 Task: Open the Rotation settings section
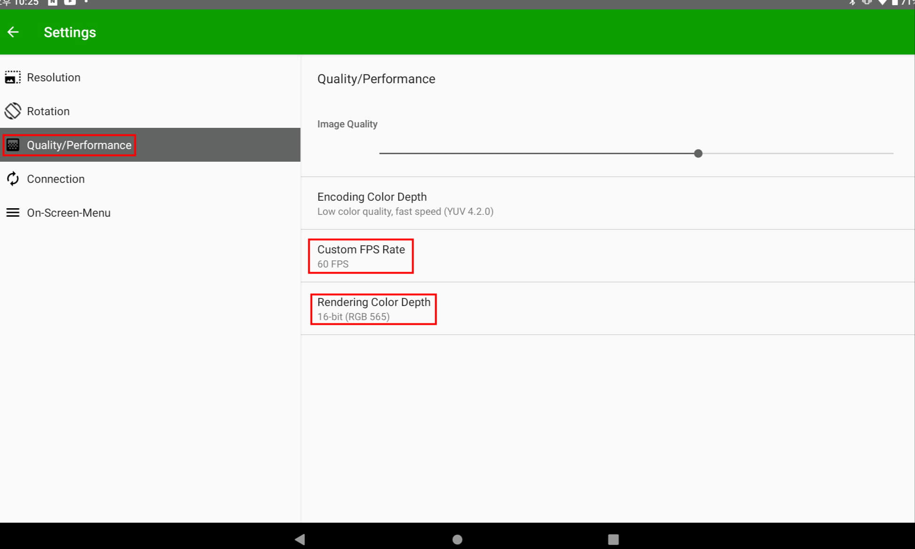click(48, 111)
